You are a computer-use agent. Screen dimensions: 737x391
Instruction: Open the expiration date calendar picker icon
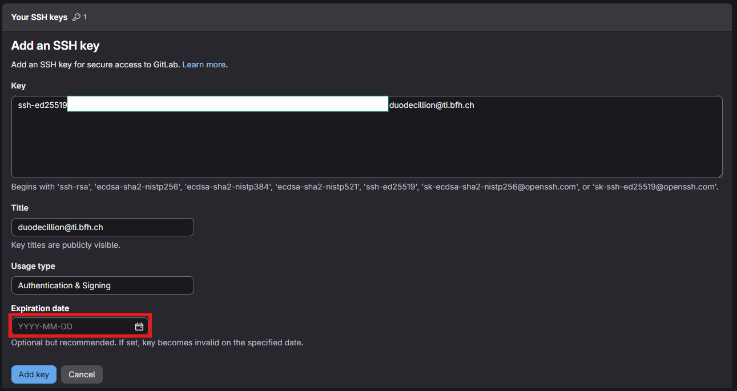(x=139, y=326)
